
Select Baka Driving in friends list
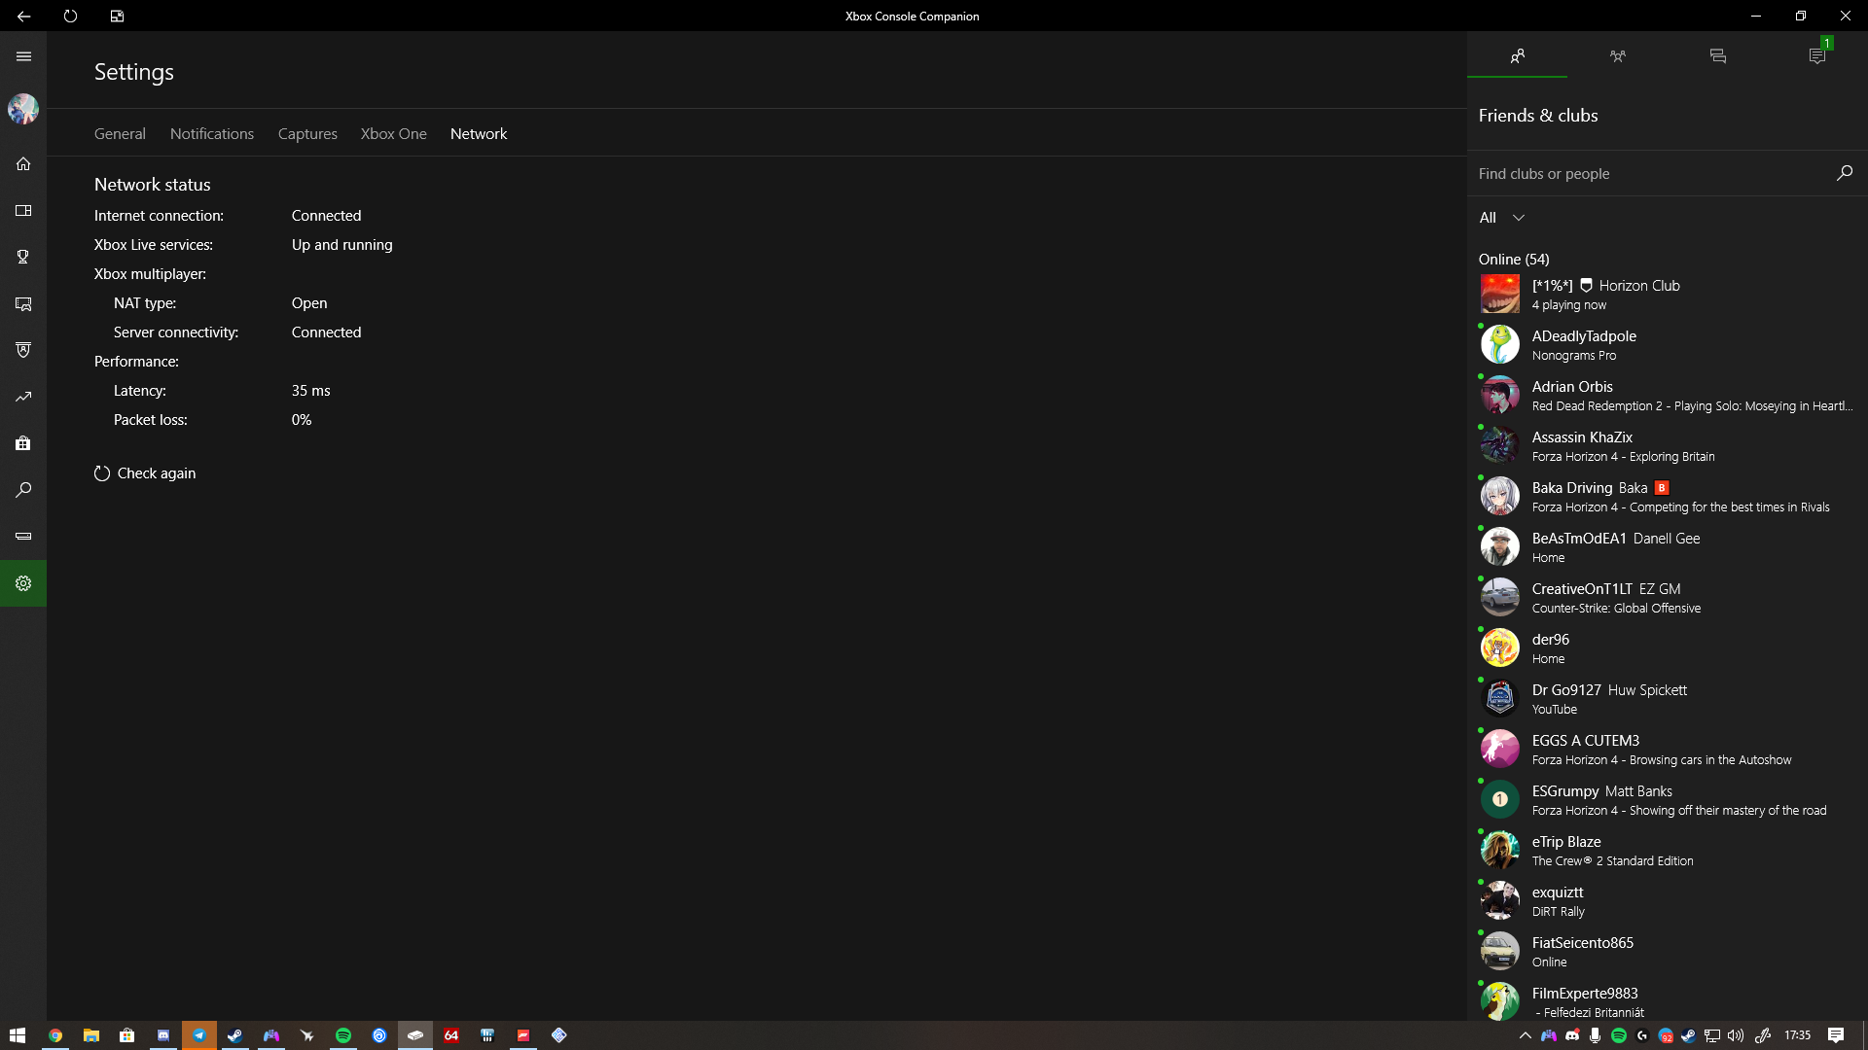pos(1668,496)
